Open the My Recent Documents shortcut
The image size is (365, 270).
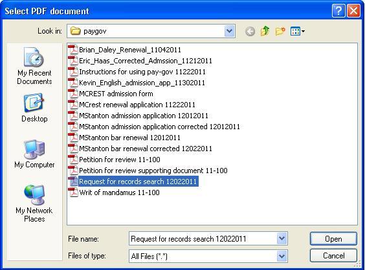click(x=34, y=67)
